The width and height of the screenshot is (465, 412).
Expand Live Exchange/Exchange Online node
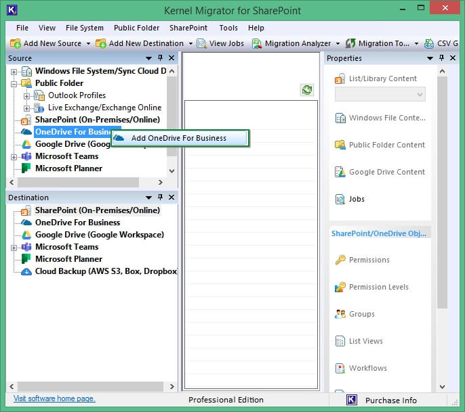26,108
